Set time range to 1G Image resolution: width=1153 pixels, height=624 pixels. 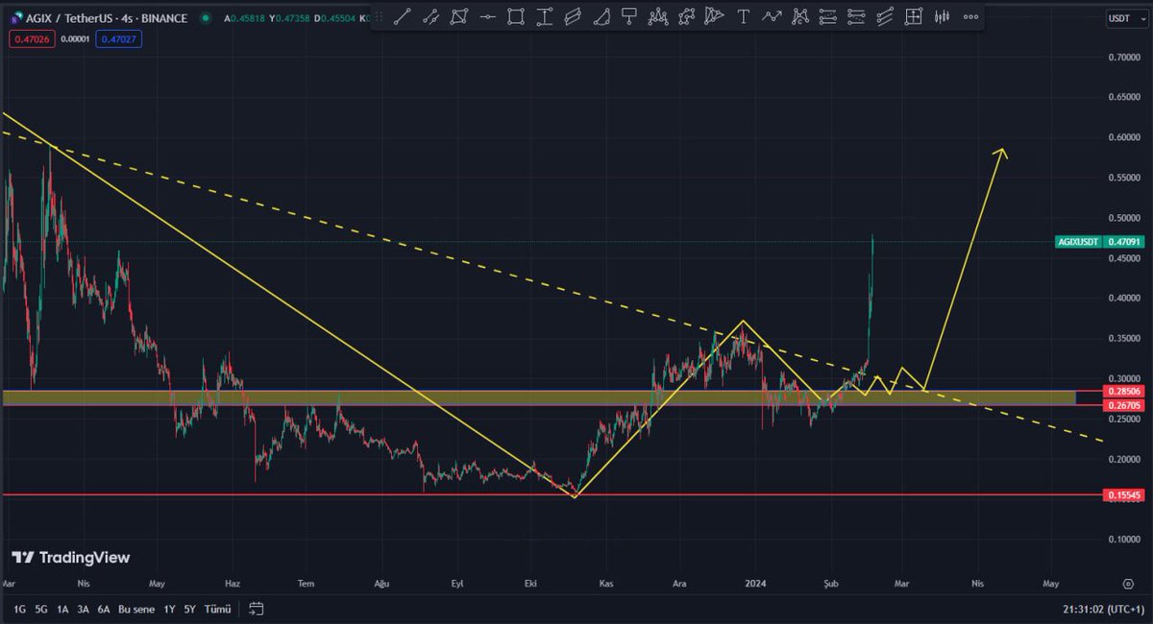18,610
